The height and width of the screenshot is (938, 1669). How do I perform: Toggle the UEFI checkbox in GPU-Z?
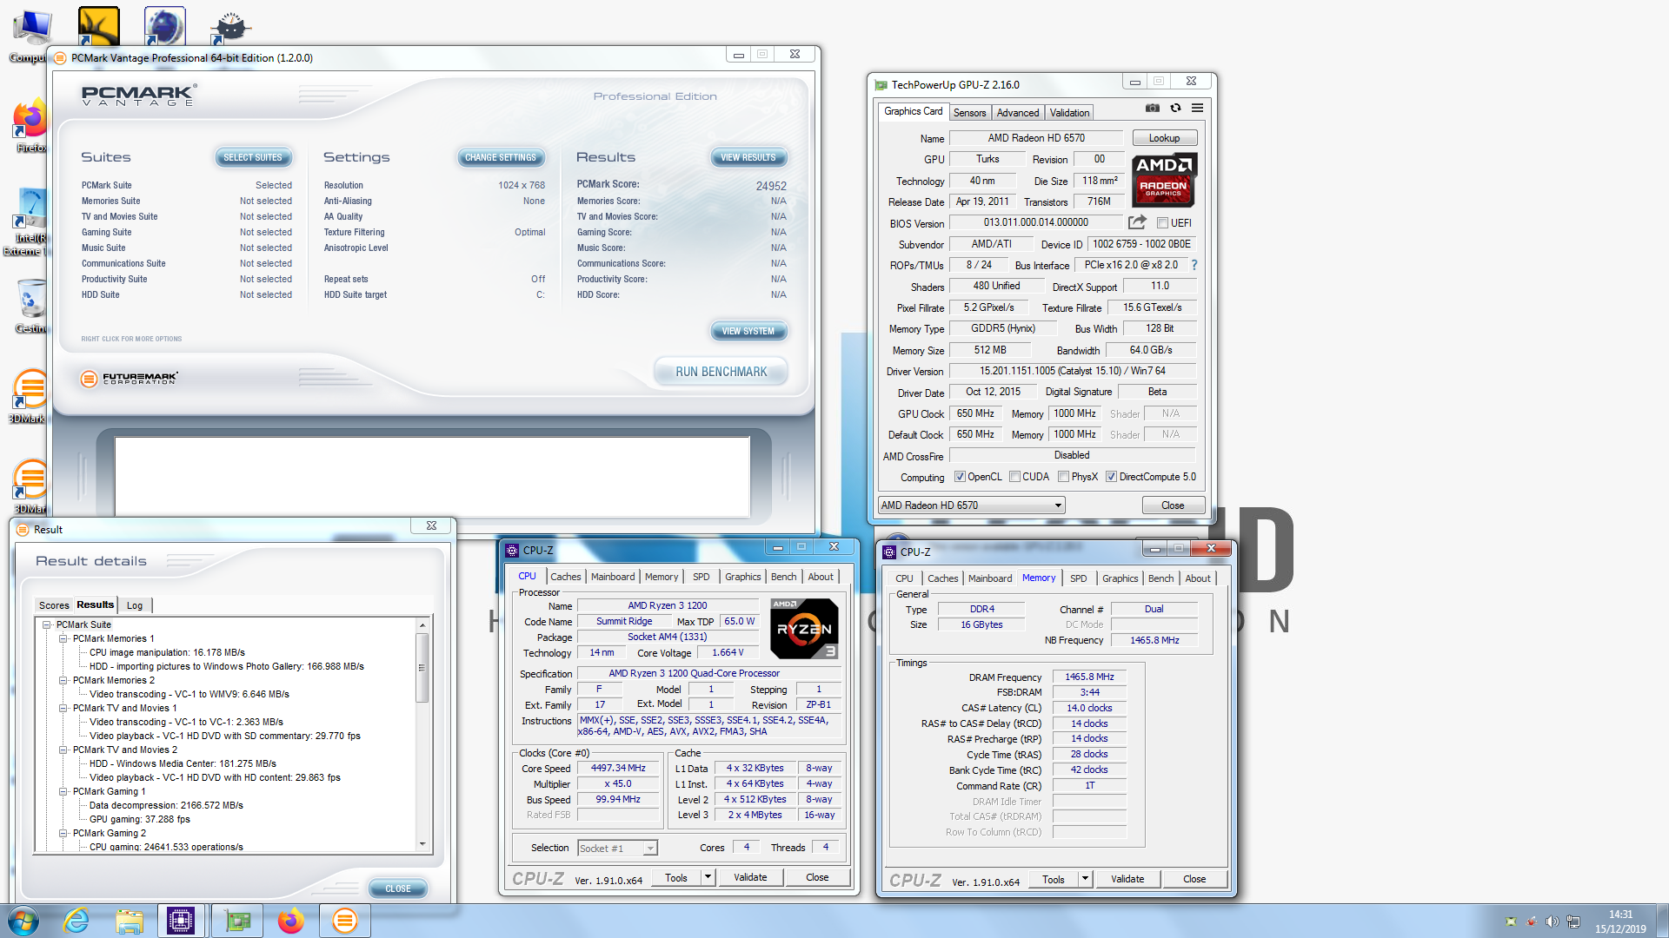pyautogui.click(x=1162, y=223)
